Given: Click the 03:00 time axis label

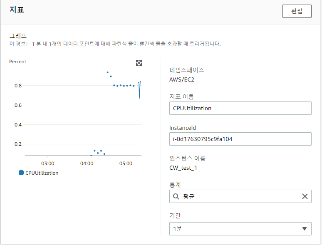Looking at the screenshot, I should coord(48,163).
